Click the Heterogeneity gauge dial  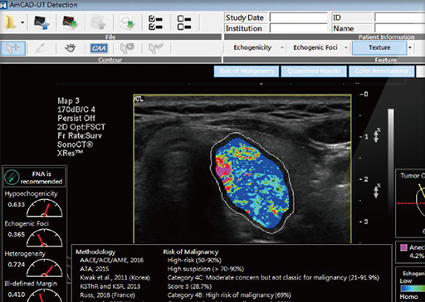[44, 268]
